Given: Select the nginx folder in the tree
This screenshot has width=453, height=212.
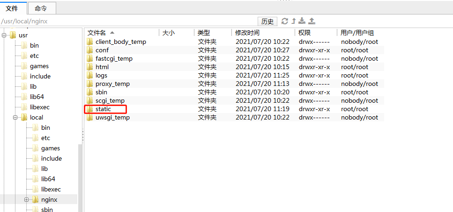Looking at the screenshot, I should pyautogui.click(x=49, y=199).
